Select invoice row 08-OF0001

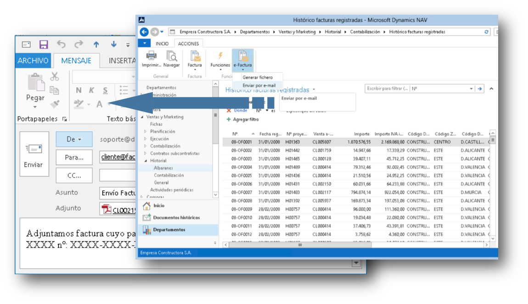coord(356,142)
